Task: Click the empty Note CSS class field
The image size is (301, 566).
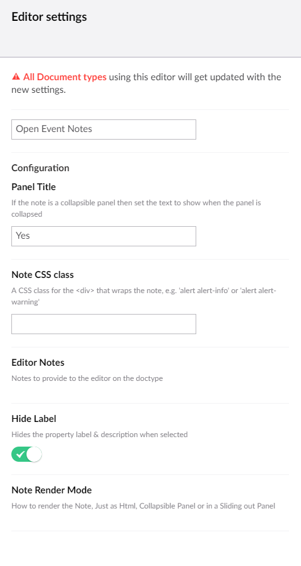Action: coord(104,324)
